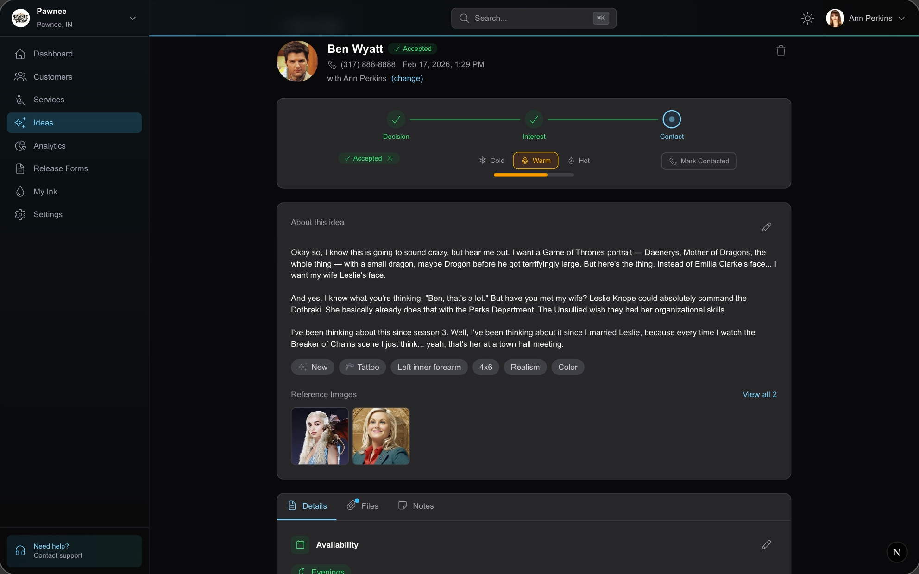Switch interest level to Hot
The width and height of the screenshot is (919, 574).
[578, 160]
